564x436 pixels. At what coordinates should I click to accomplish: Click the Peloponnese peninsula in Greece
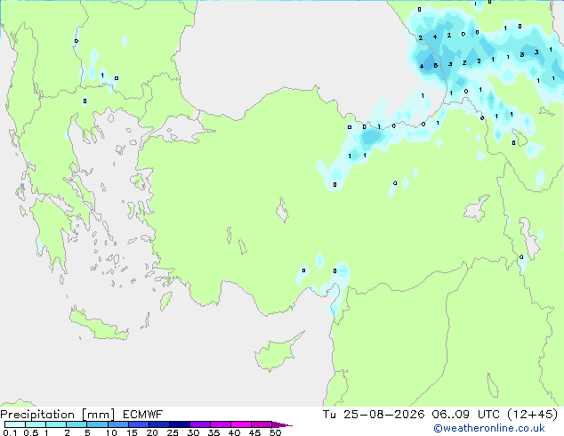[x=51, y=230]
